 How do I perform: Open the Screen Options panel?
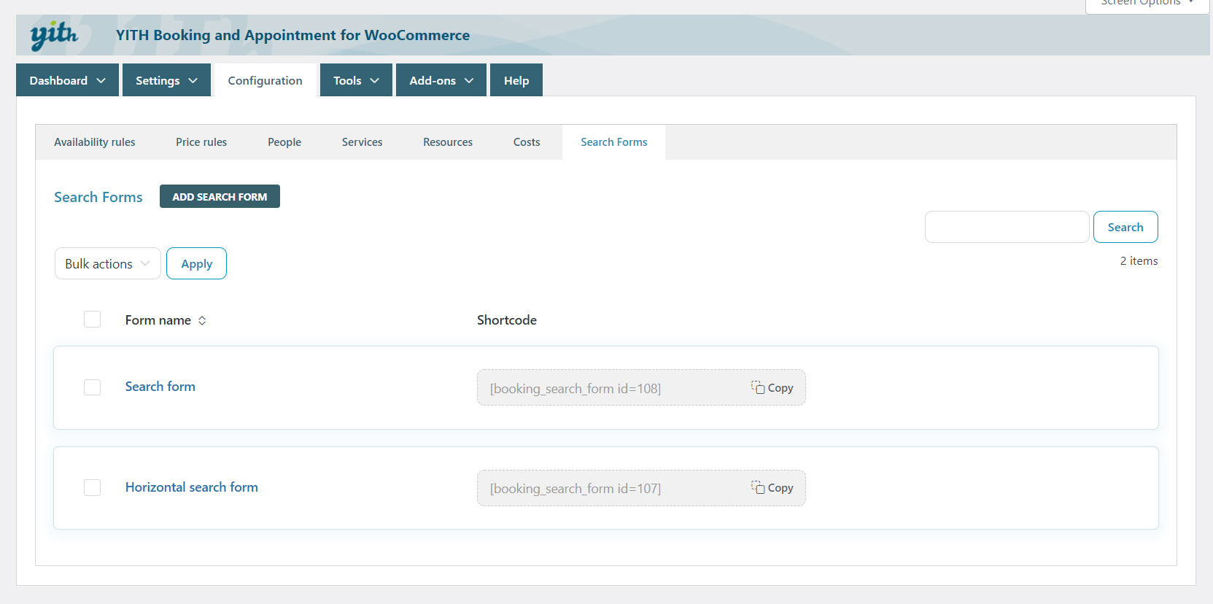click(x=1147, y=4)
